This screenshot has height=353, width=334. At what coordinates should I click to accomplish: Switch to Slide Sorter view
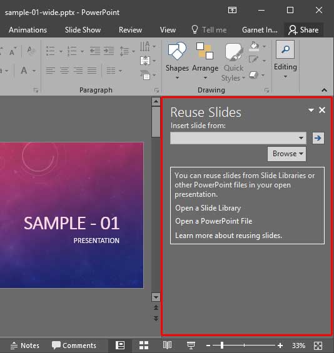click(144, 345)
